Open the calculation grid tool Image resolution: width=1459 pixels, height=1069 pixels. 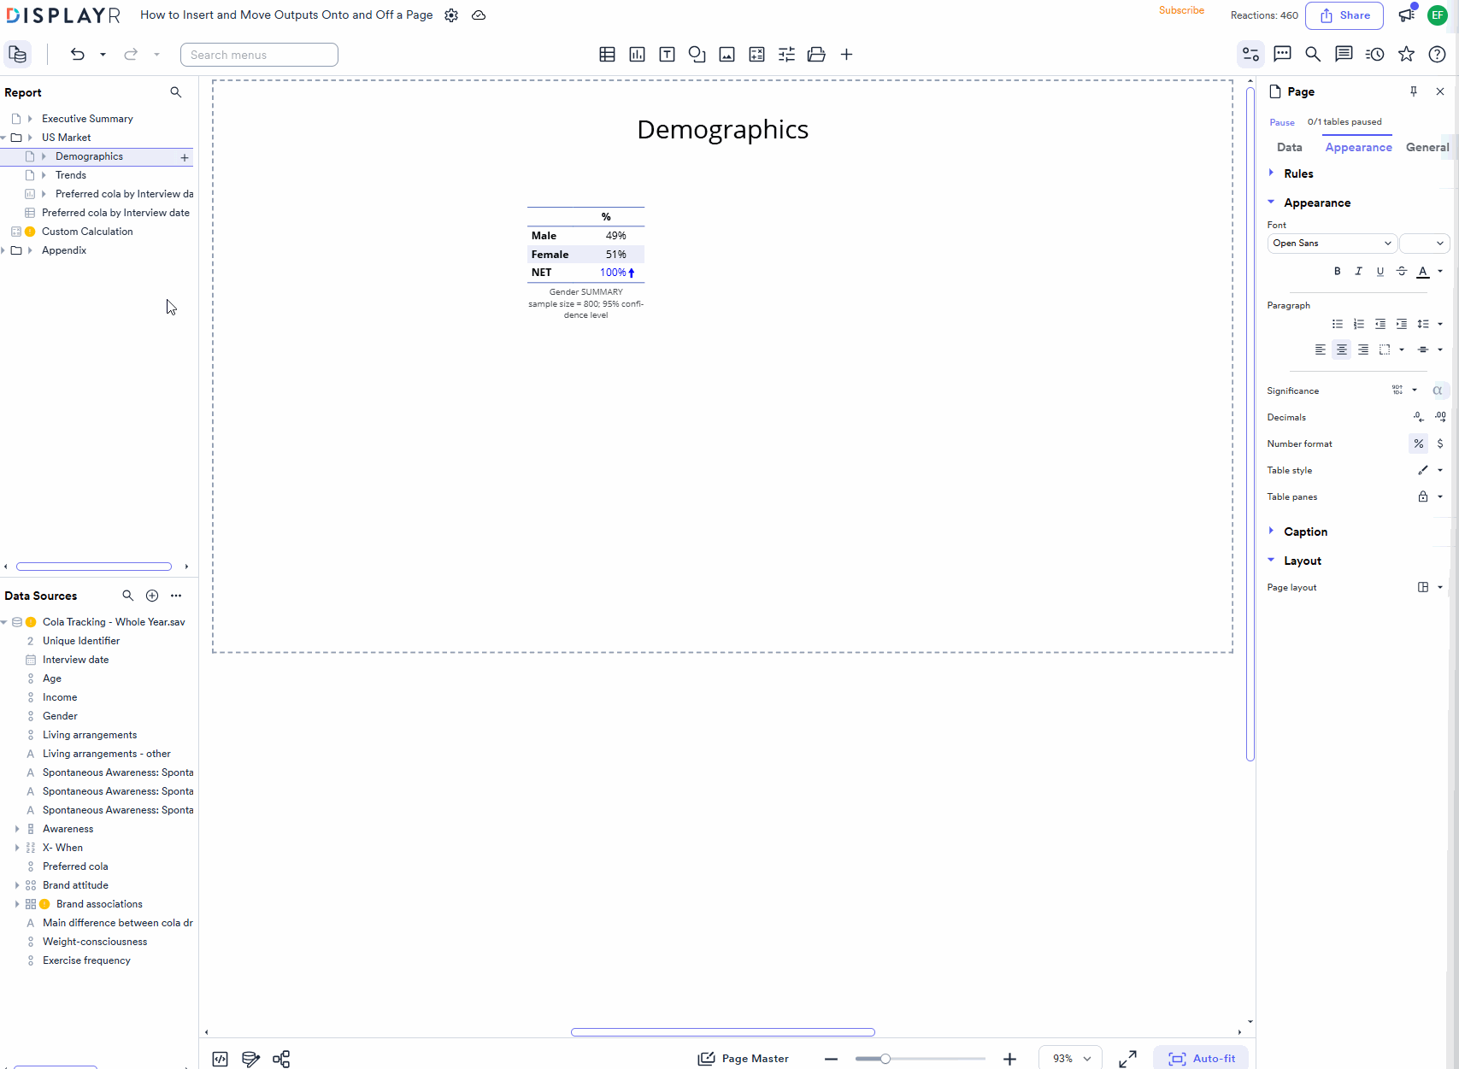[x=756, y=54]
